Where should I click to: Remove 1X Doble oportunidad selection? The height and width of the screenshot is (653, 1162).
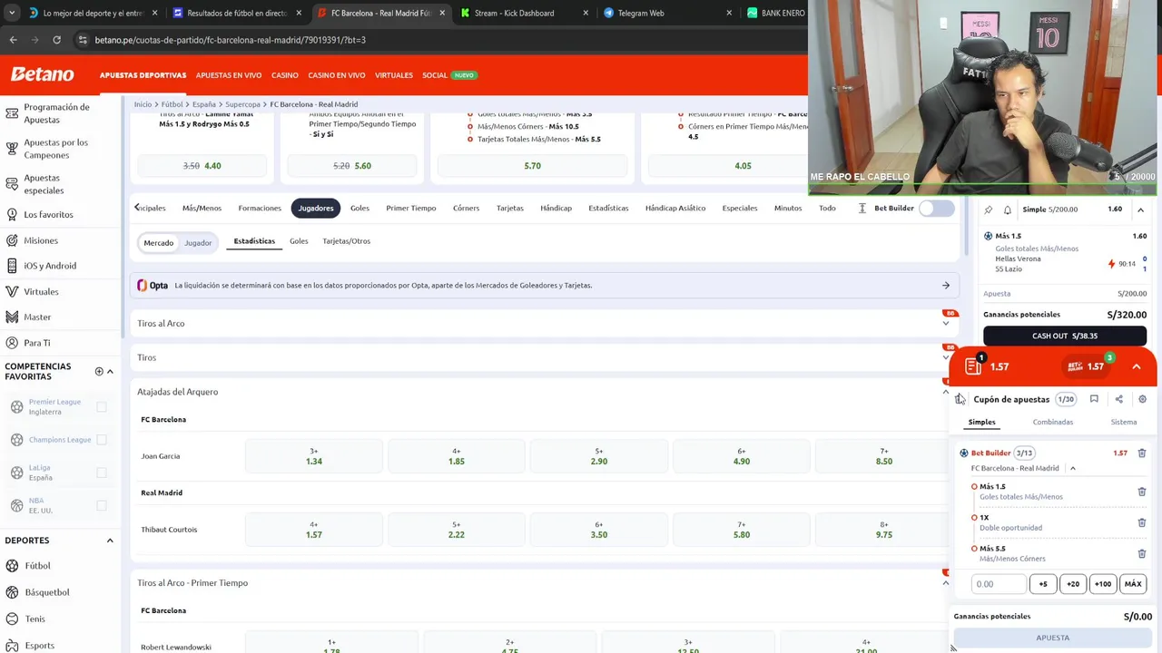coord(1142,522)
